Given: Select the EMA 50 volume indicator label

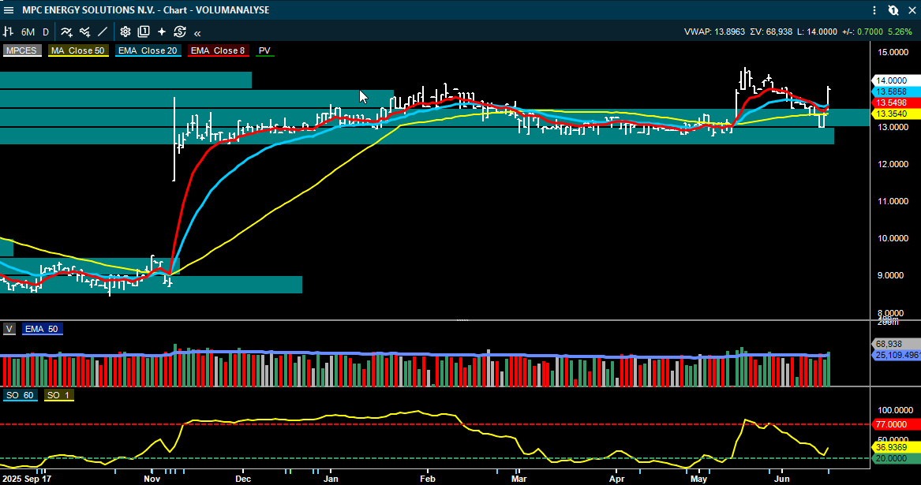Looking at the screenshot, I should point(42,329).
